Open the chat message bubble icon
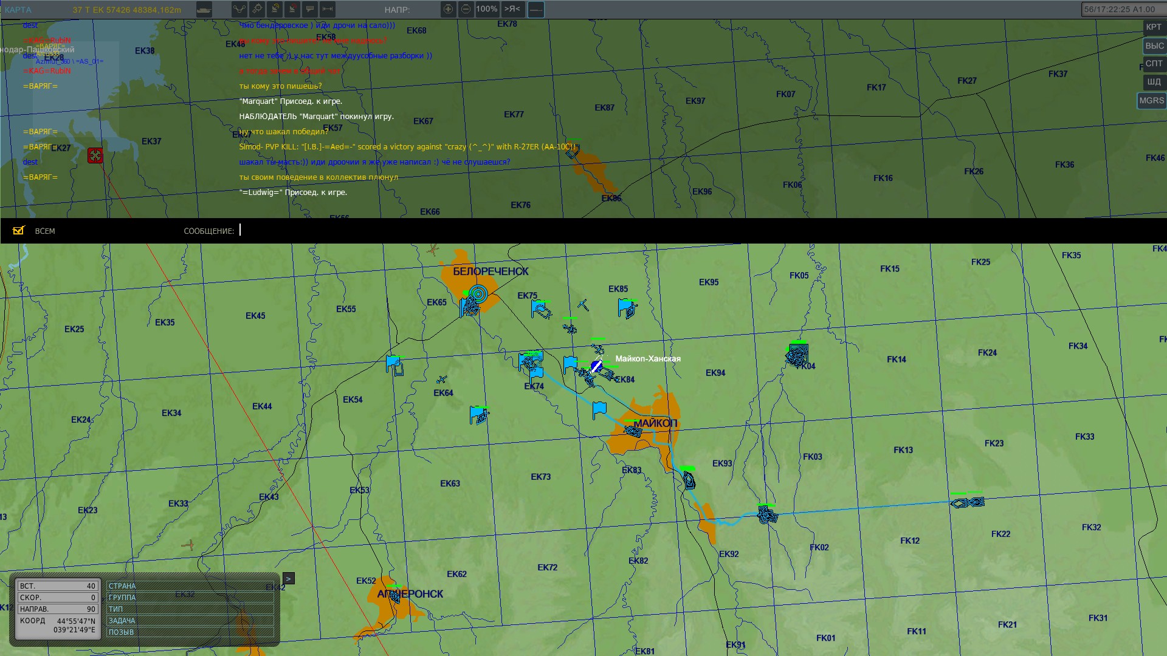1167x656 pixels. pos(310,9)
